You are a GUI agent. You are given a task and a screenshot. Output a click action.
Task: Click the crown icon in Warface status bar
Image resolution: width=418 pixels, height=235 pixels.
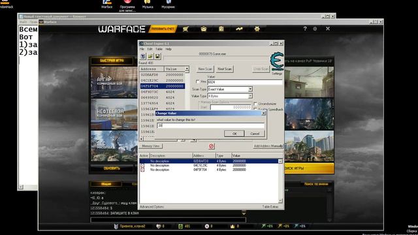pyautogui.click(x=233, y=227)
